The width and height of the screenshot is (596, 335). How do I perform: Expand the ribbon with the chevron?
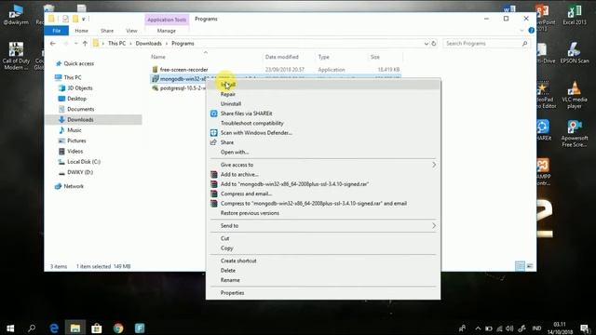(521, 31)
